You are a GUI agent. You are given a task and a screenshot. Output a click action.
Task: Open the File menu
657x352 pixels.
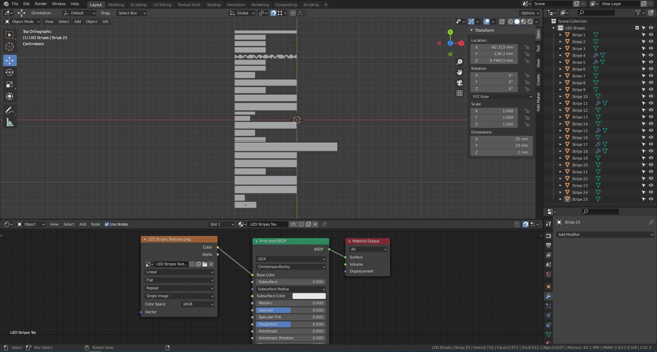click(x=15, y=4)
